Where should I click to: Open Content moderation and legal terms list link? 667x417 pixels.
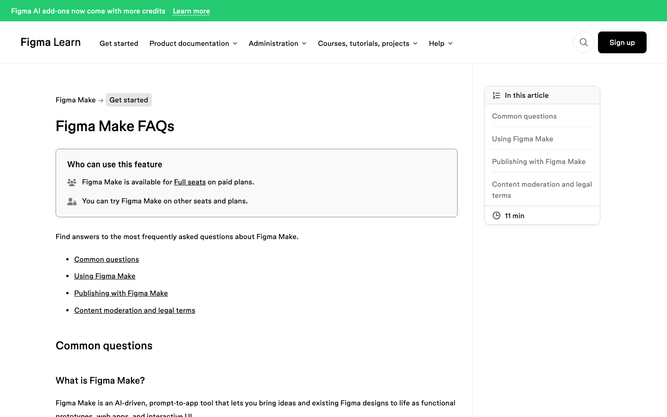135,310
